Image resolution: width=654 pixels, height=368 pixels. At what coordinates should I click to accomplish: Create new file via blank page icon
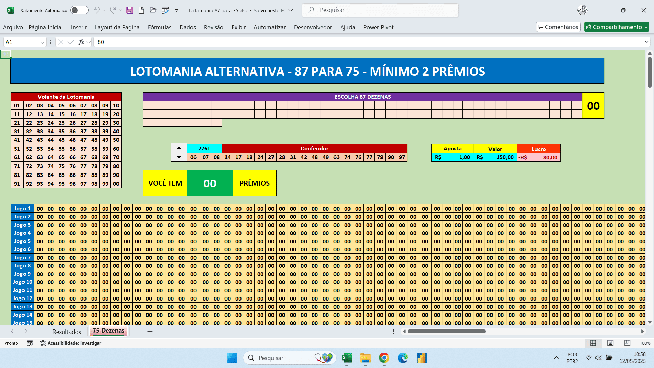(141, 10)
